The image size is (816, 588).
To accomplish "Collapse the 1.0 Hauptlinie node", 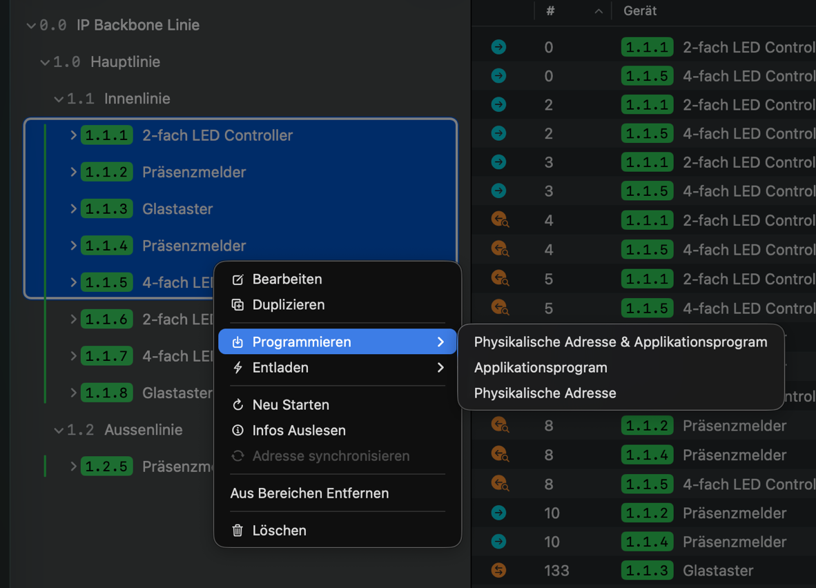I will [x=46, y=62].
